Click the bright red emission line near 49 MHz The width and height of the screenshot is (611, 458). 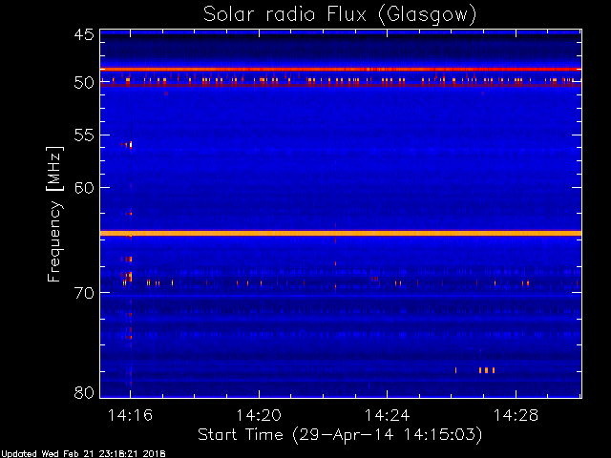tap(341, 70)
